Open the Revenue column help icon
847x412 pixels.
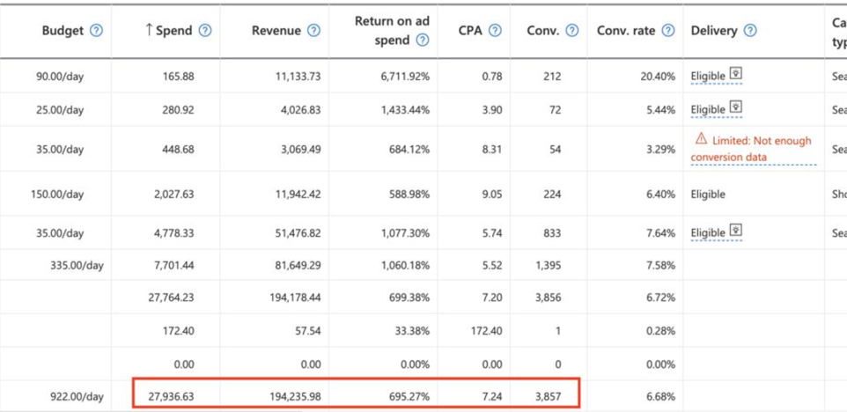coord(313,31)
